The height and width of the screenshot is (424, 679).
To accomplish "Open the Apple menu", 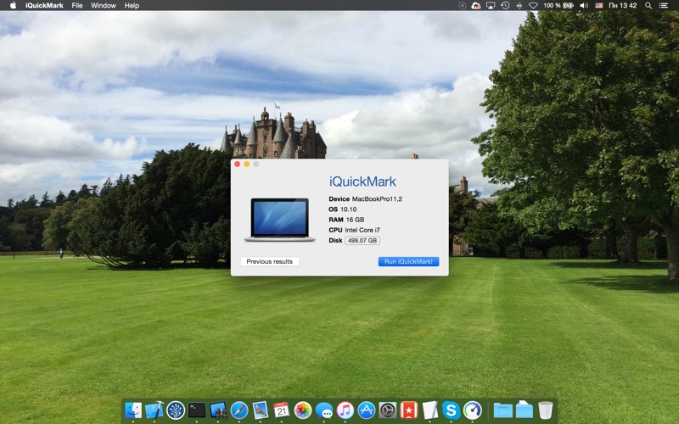I will point(13,5).
